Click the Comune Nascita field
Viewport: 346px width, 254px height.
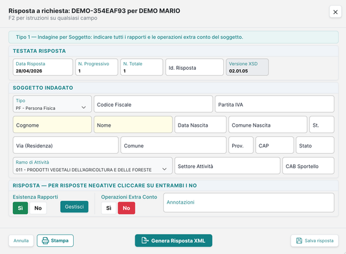[x=268, y=125]
